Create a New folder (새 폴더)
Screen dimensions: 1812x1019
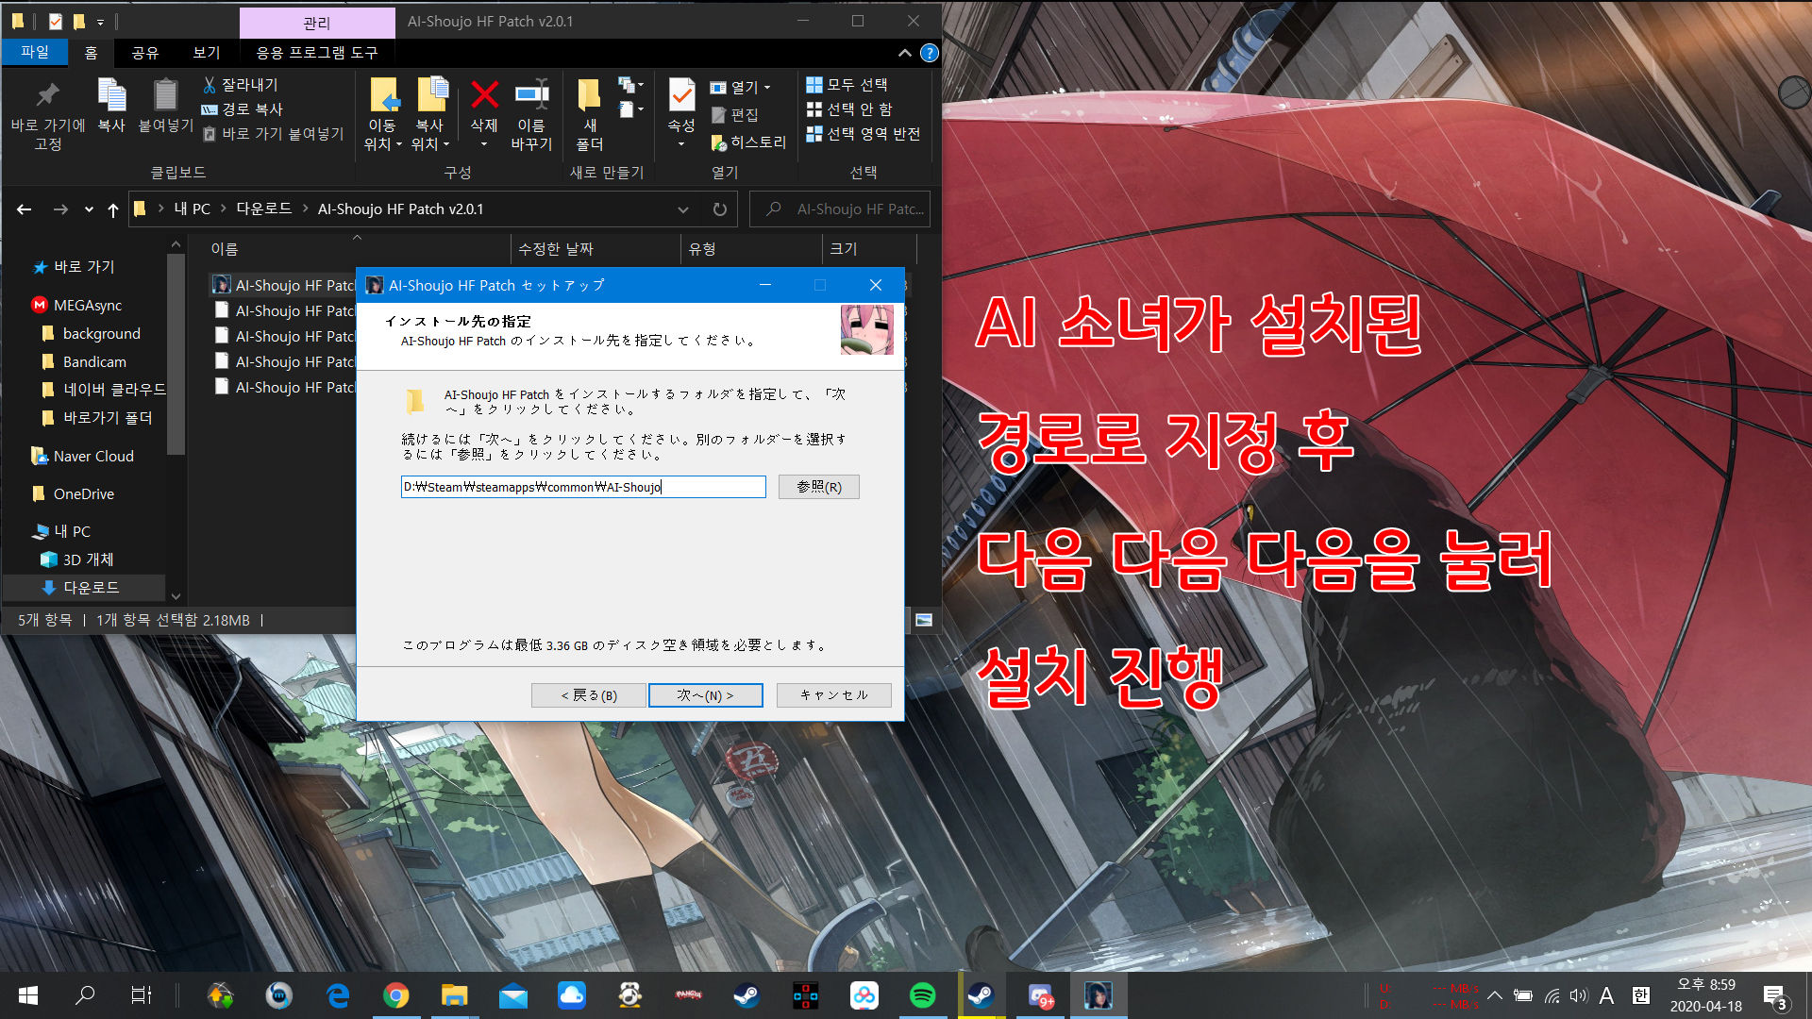(x=590, y=115)
